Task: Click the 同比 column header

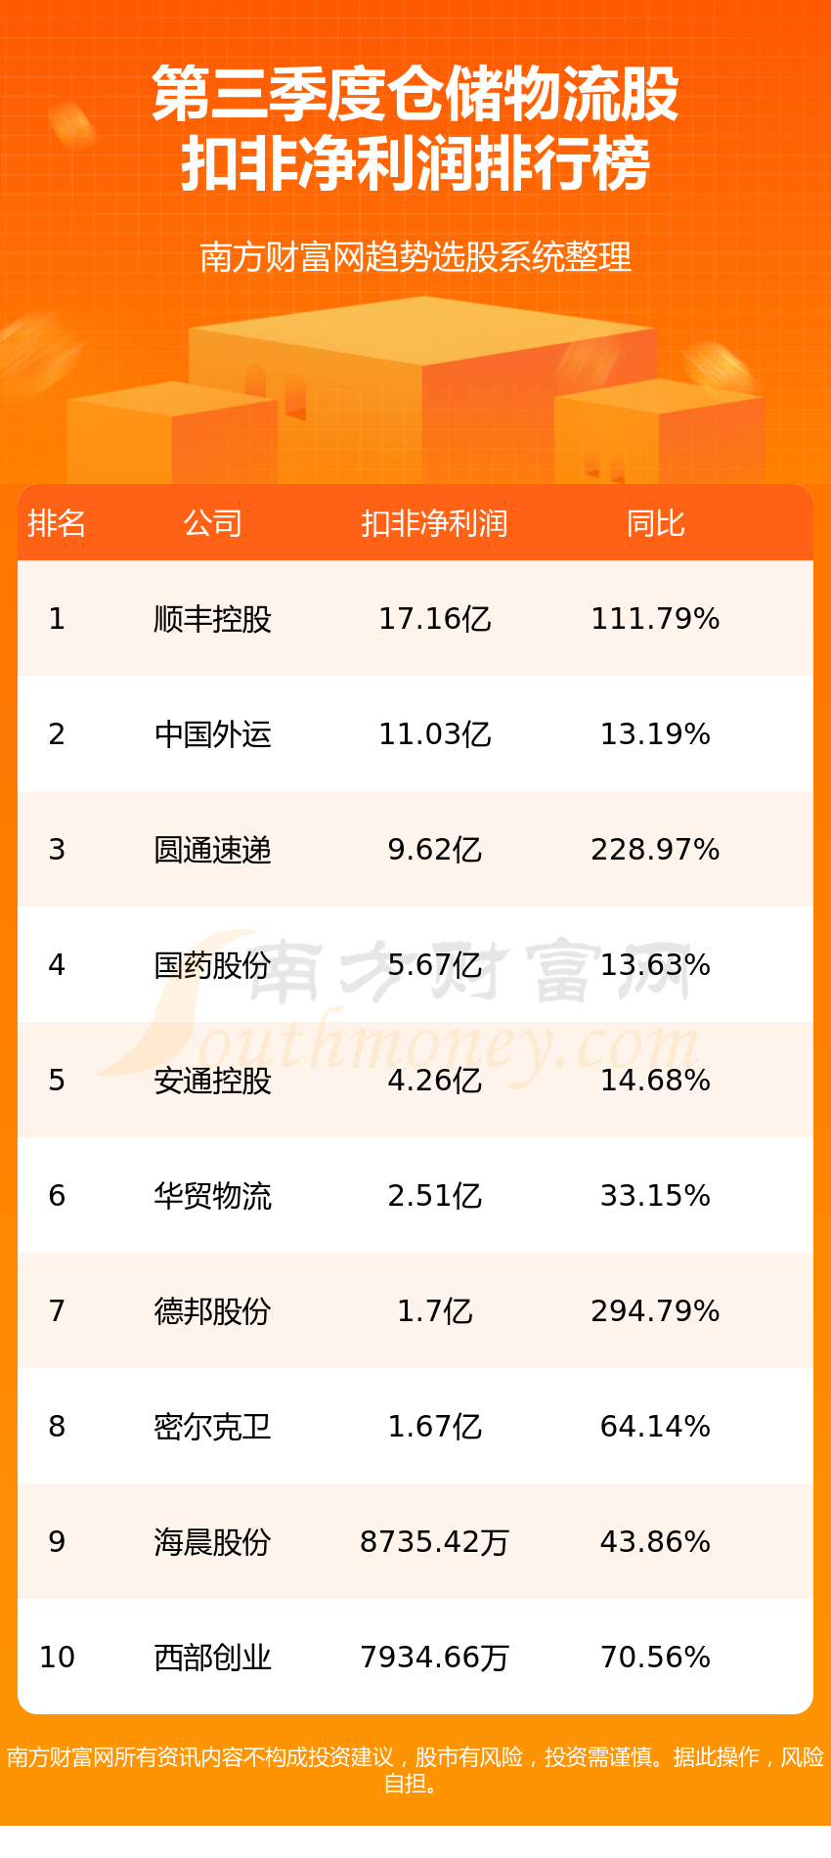Action: (655, 524)
